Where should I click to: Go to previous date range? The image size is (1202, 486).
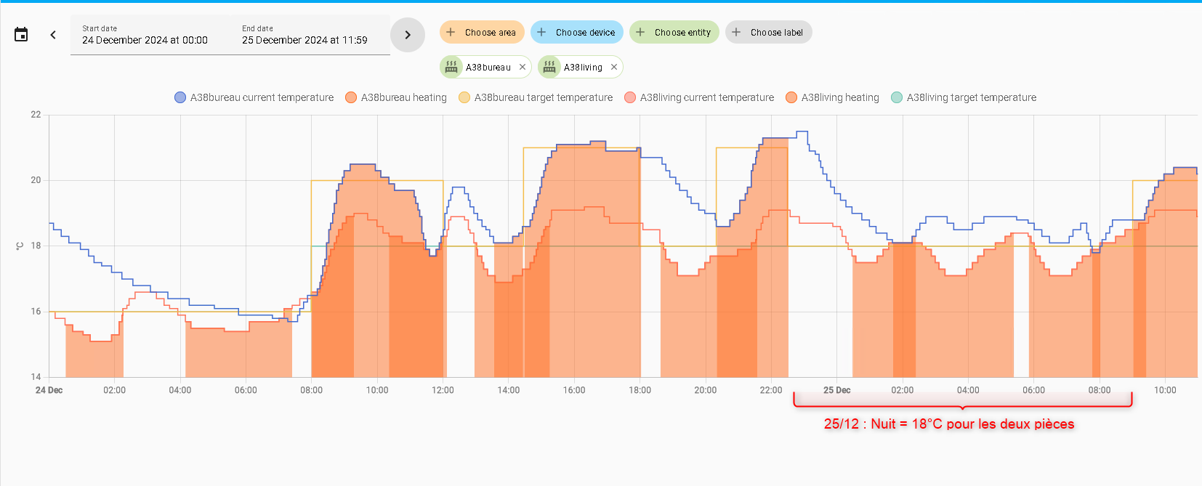(x=53, y=35)
